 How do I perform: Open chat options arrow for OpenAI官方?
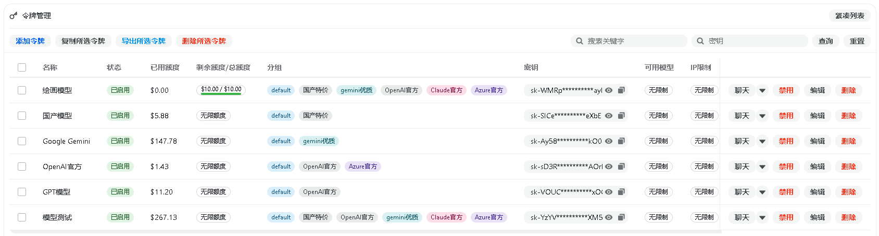[762, 166]
